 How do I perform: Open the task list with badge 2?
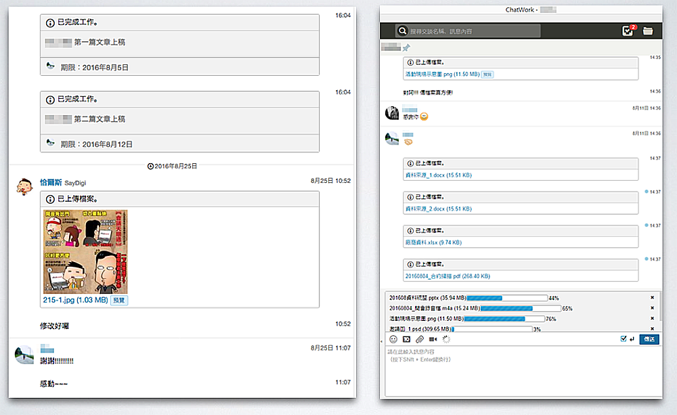tap(628, 30)
